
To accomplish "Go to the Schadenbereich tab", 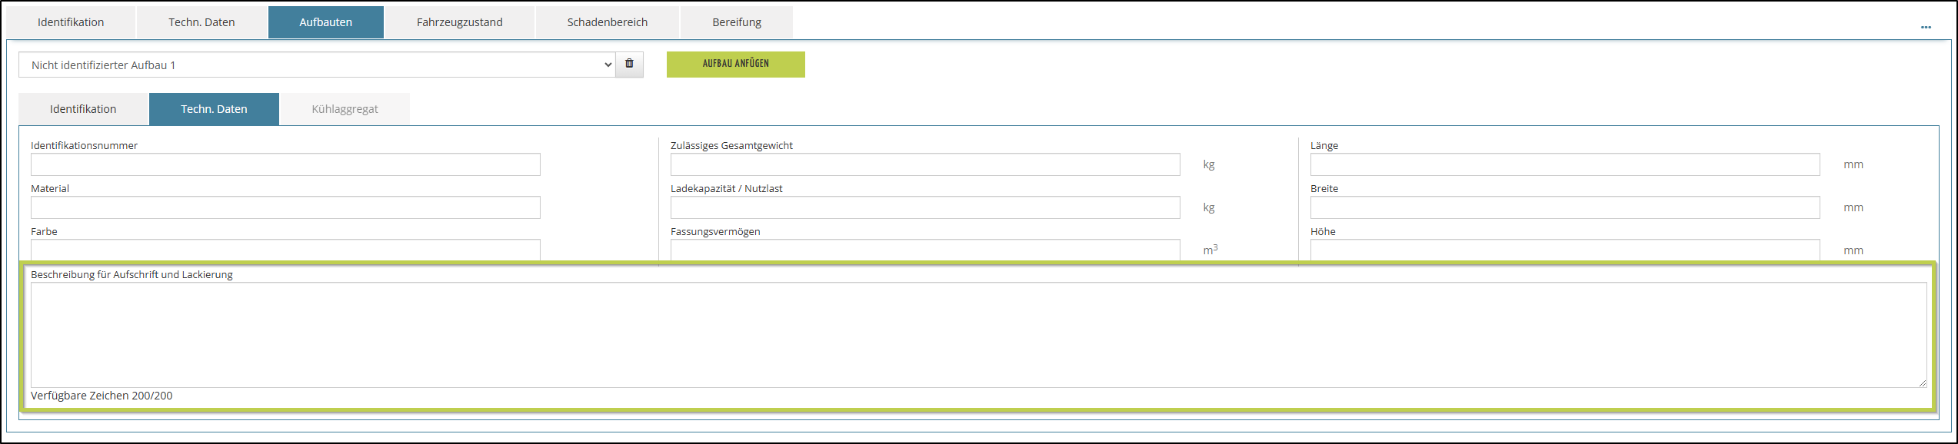I will 607,22.
